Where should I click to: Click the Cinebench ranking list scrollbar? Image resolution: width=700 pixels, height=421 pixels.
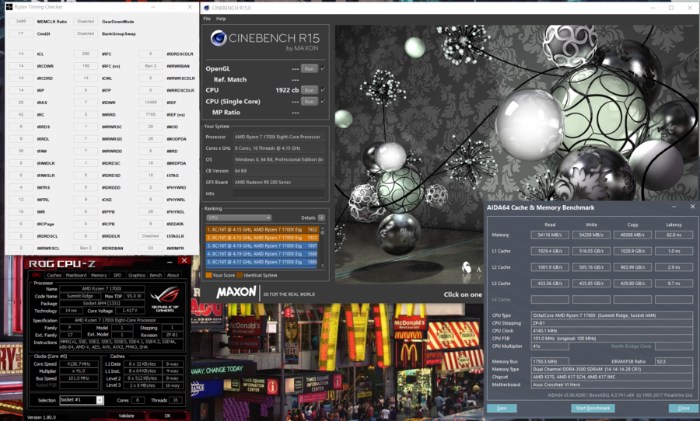[x=322, y=246]
